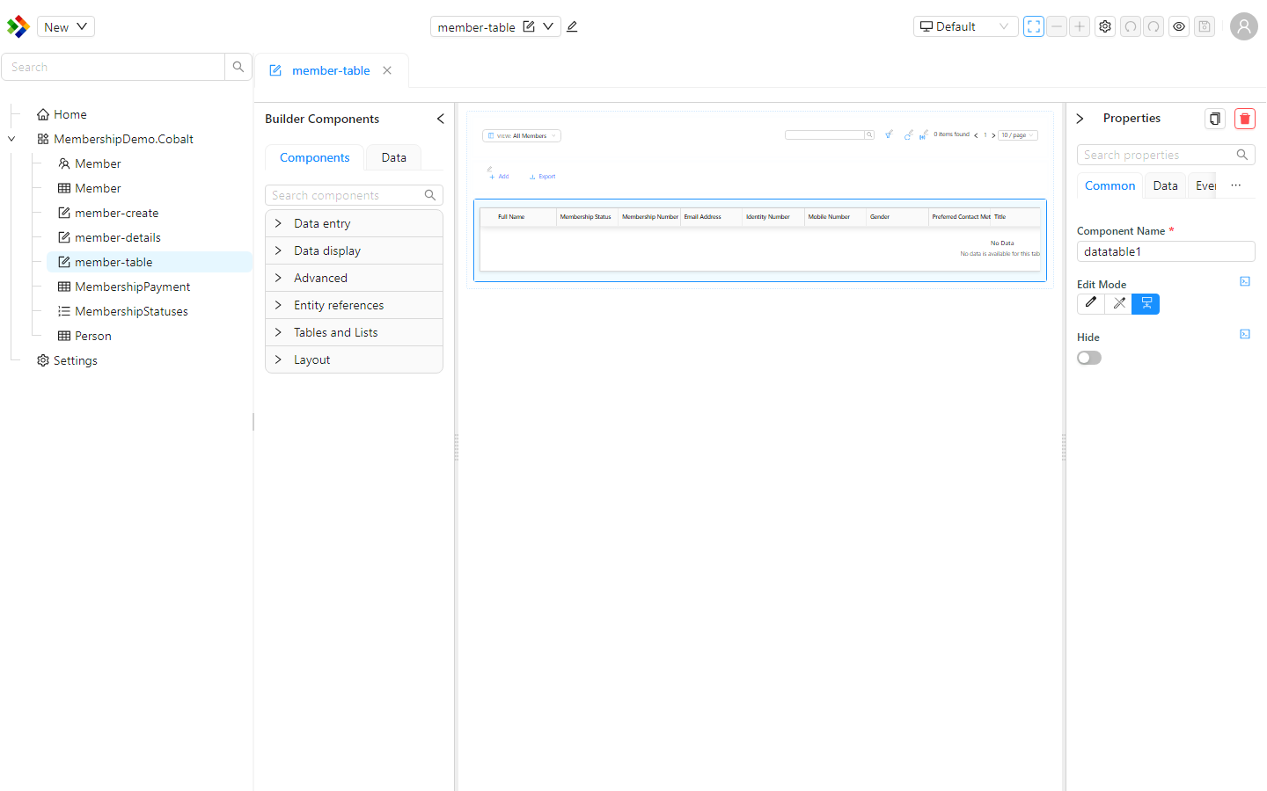Image resolution: width=1267 pixels, height=791 pixels.
Task: Switch to Data tab in Builder Components
Action: [393, 157]
